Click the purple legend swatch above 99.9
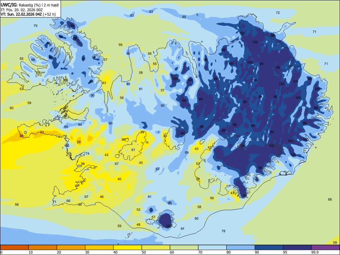The image size is (340, 255). (325, 248)
